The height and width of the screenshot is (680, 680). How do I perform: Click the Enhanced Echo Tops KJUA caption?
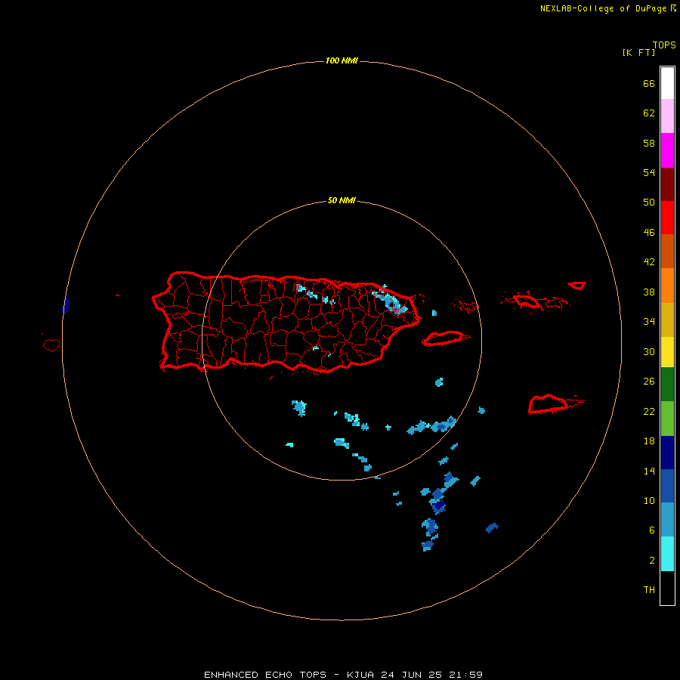click(344, 675)
